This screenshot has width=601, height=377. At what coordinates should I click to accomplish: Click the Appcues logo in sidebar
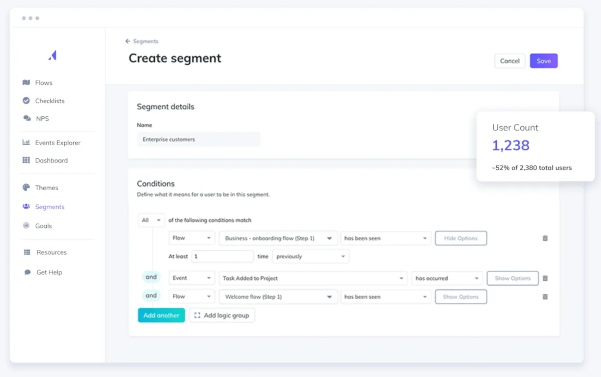pyautogui.click(x=53, y=55)
